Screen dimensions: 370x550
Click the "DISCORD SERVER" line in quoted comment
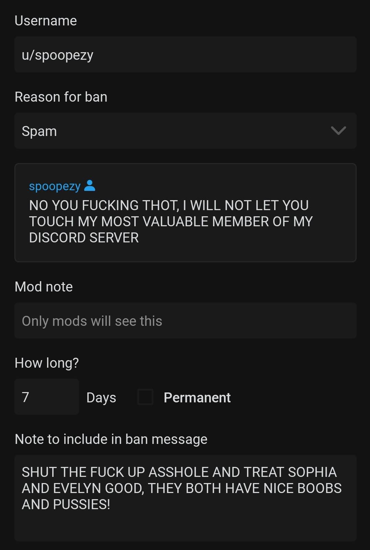(84, 238)
